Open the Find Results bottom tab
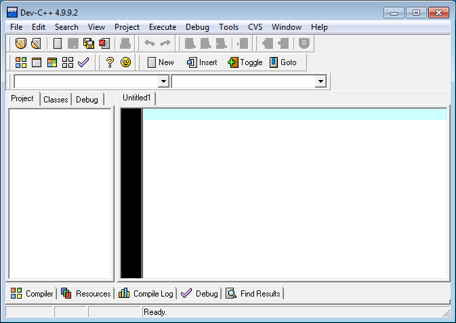The image size is (456, 323). pos(253,294)
